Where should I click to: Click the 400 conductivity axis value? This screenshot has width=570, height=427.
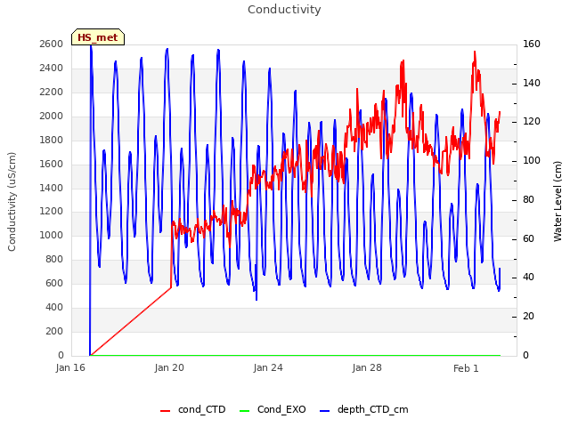point(54,307)
